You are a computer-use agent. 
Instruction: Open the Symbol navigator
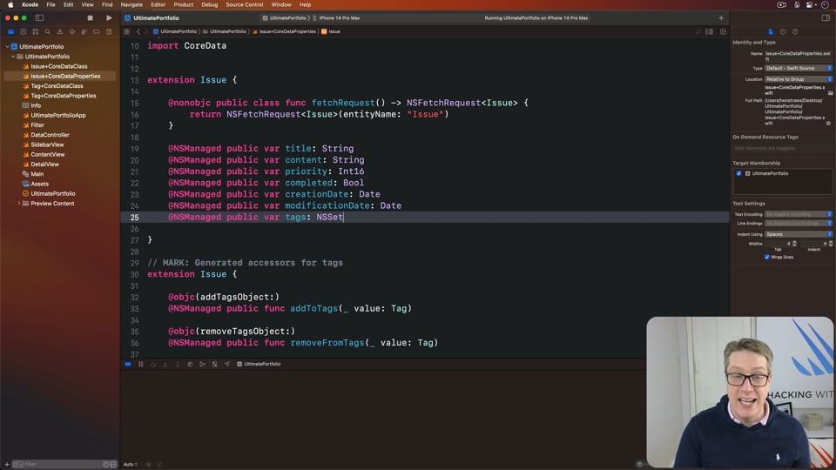click(35, 32)
